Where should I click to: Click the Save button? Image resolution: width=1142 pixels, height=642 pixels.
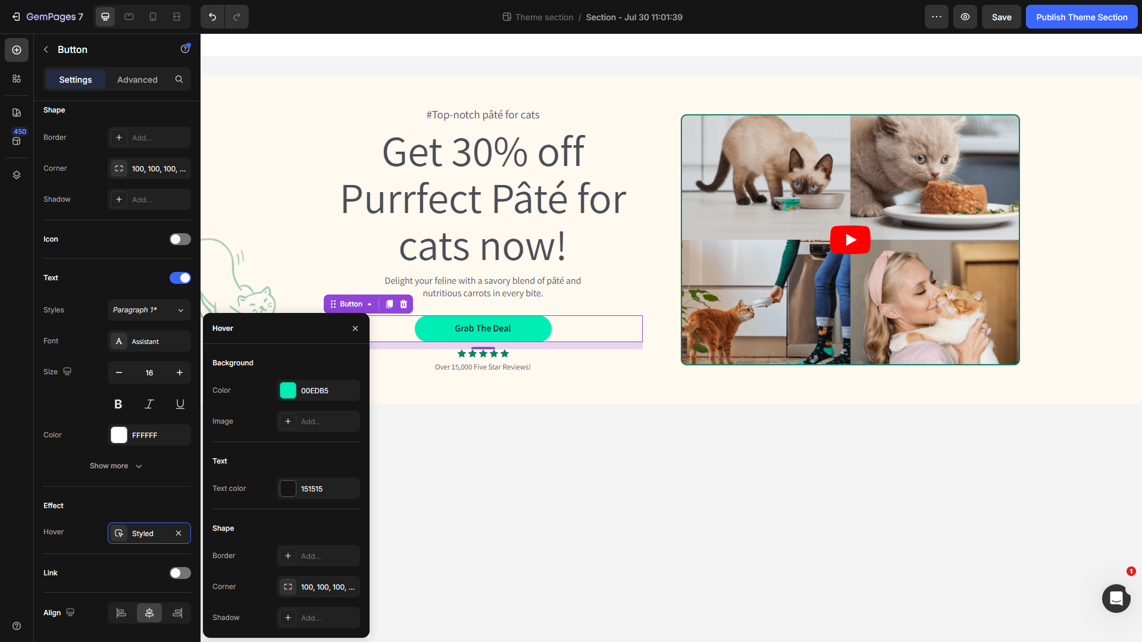click(x=1002, y=17)
